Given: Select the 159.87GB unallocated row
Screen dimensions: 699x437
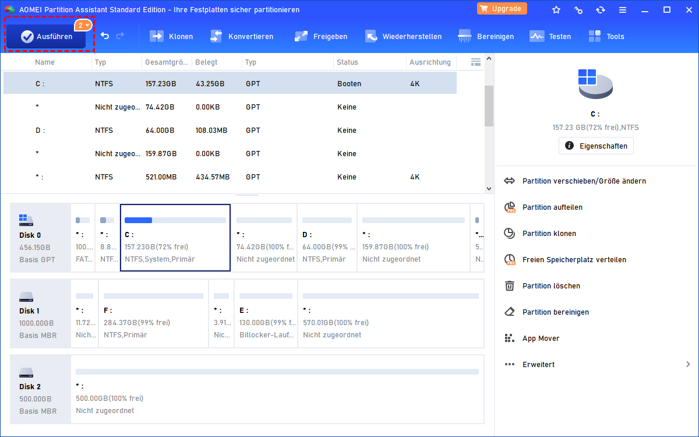Looking at the screenshot, I should (x=230, y=153).
